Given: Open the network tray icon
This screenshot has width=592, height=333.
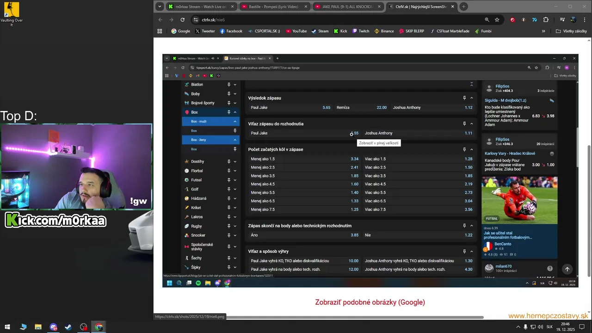Looking at the screenshot, I should tap(533, 327).
